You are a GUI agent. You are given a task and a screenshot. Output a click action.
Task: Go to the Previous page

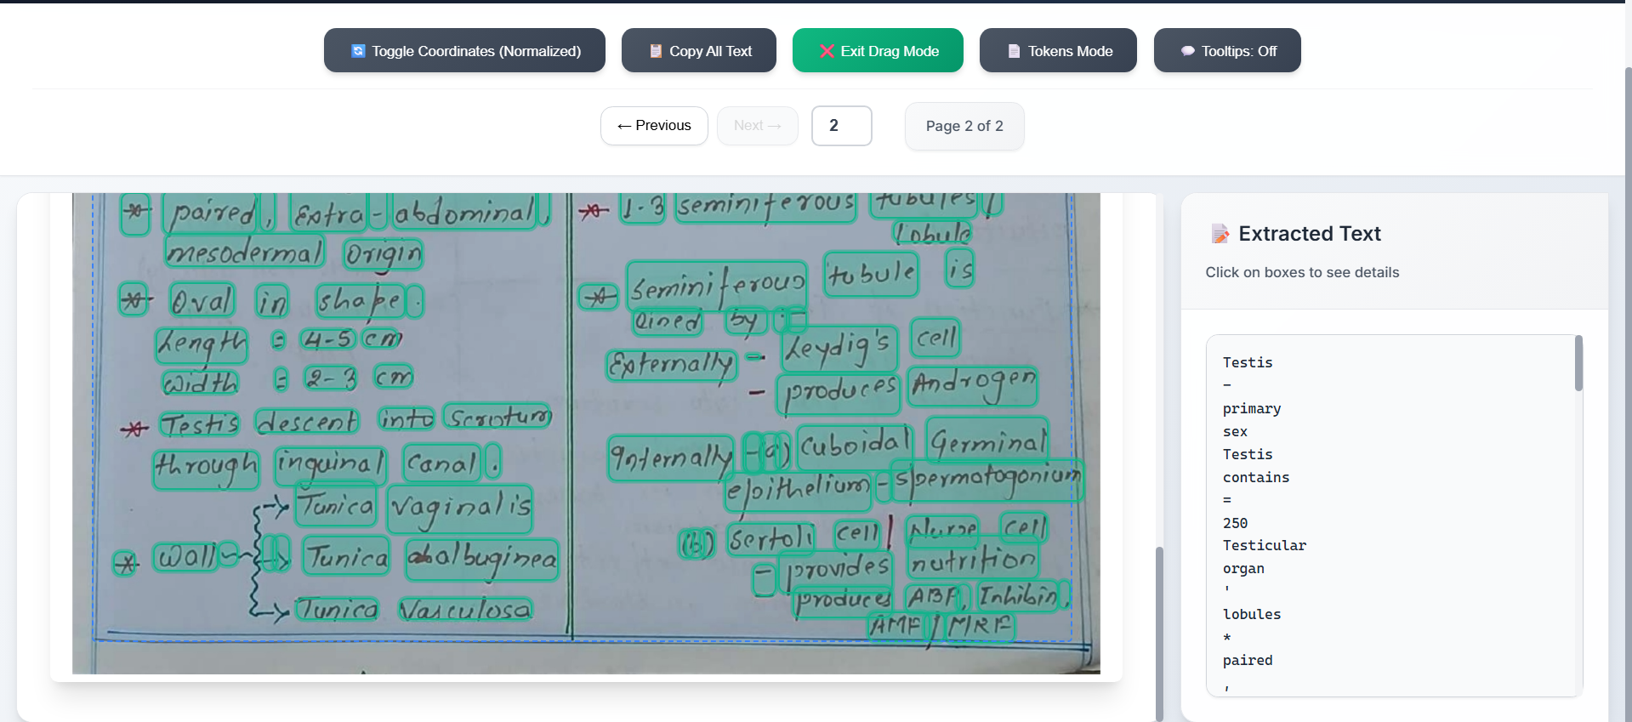click(x=654, y=126)
